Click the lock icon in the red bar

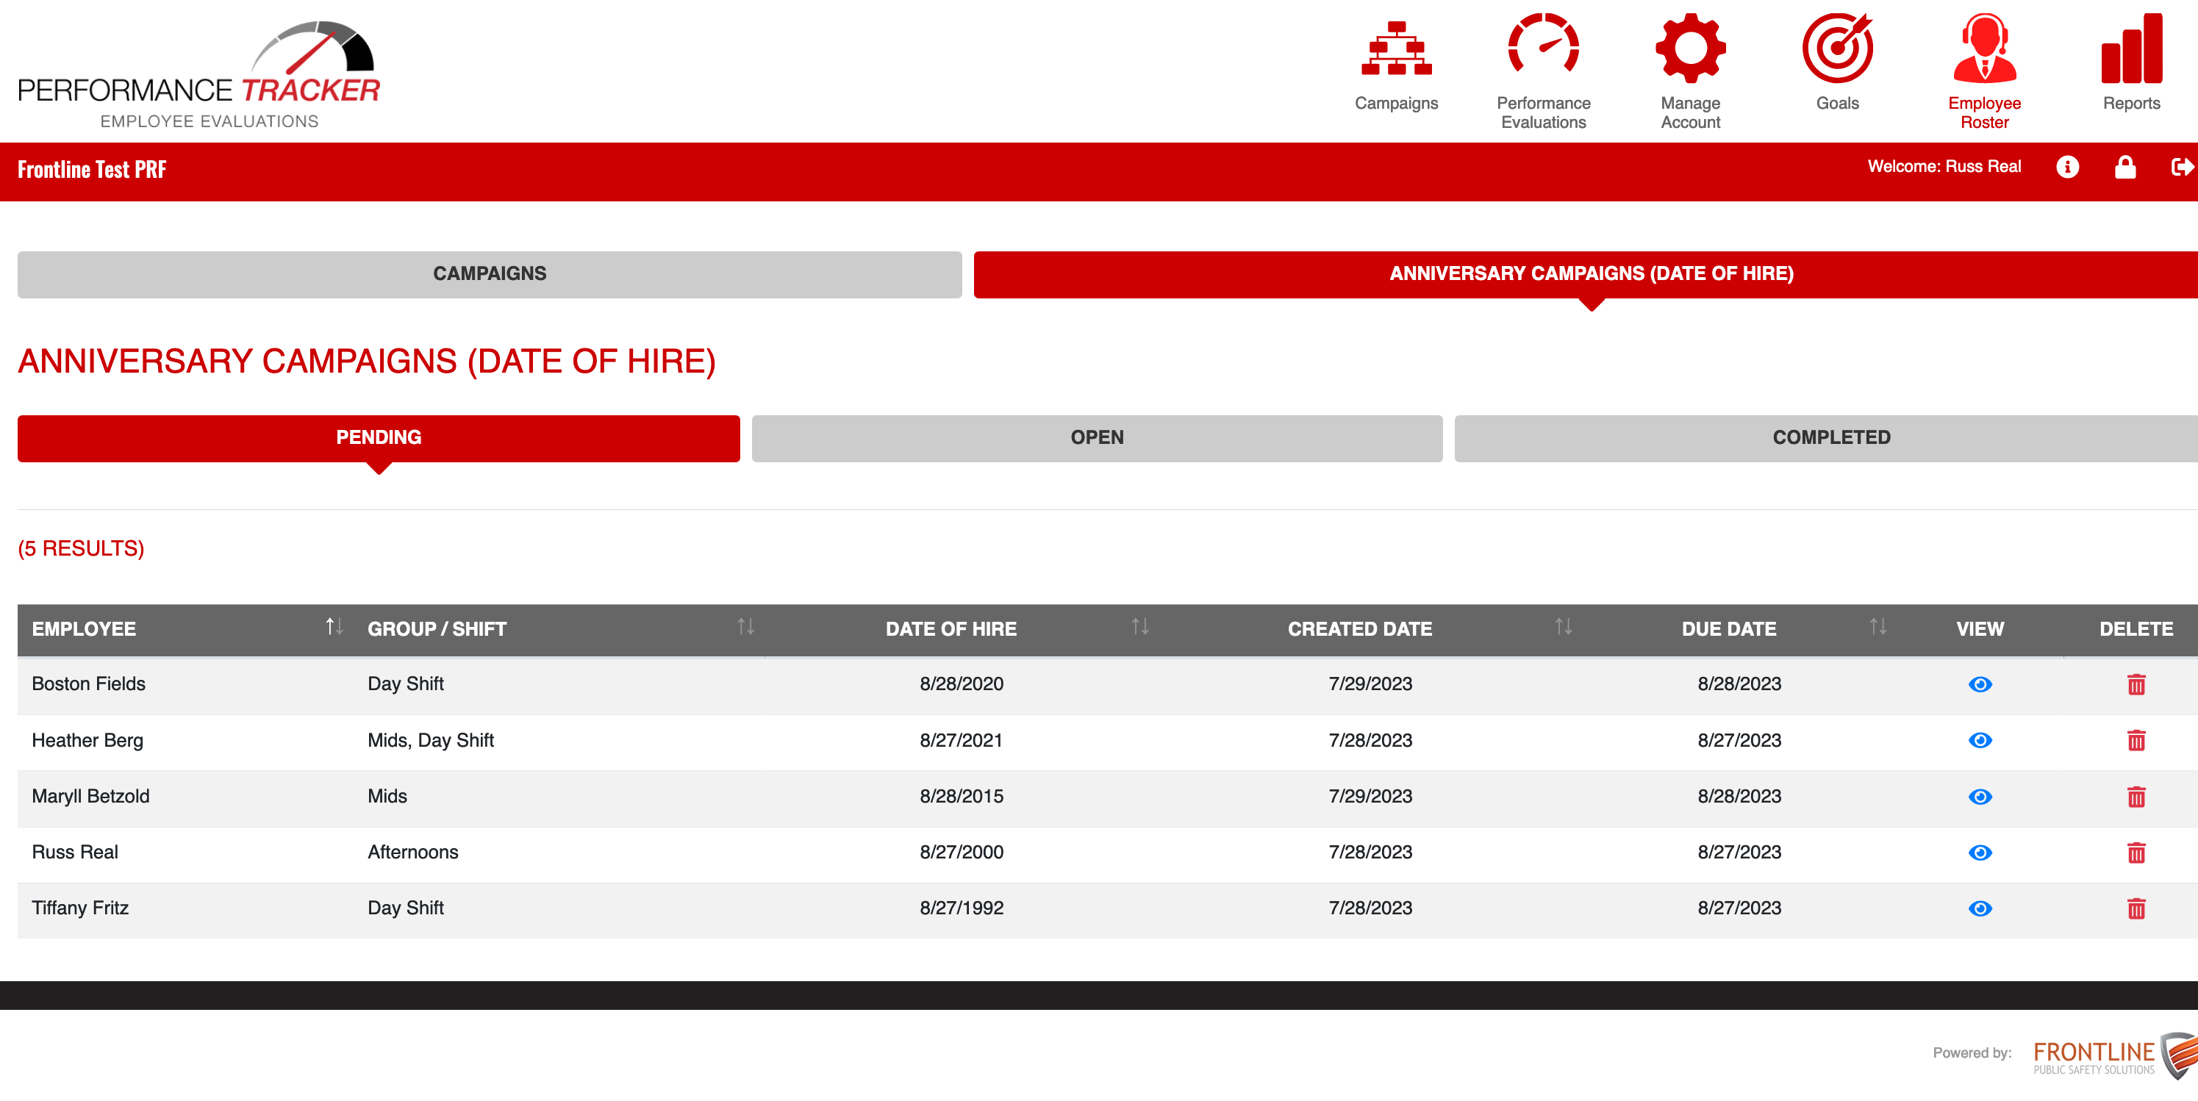(2125, 167)
